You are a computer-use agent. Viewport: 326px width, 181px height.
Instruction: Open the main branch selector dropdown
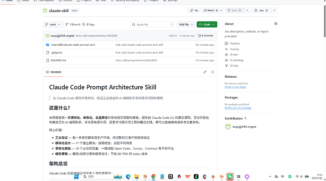click(53, 25)
